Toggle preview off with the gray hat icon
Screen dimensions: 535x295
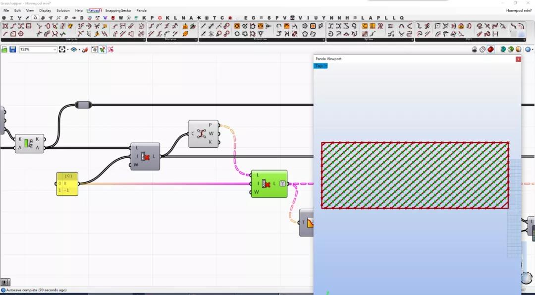pyautogui.click(x=474, y=50)
